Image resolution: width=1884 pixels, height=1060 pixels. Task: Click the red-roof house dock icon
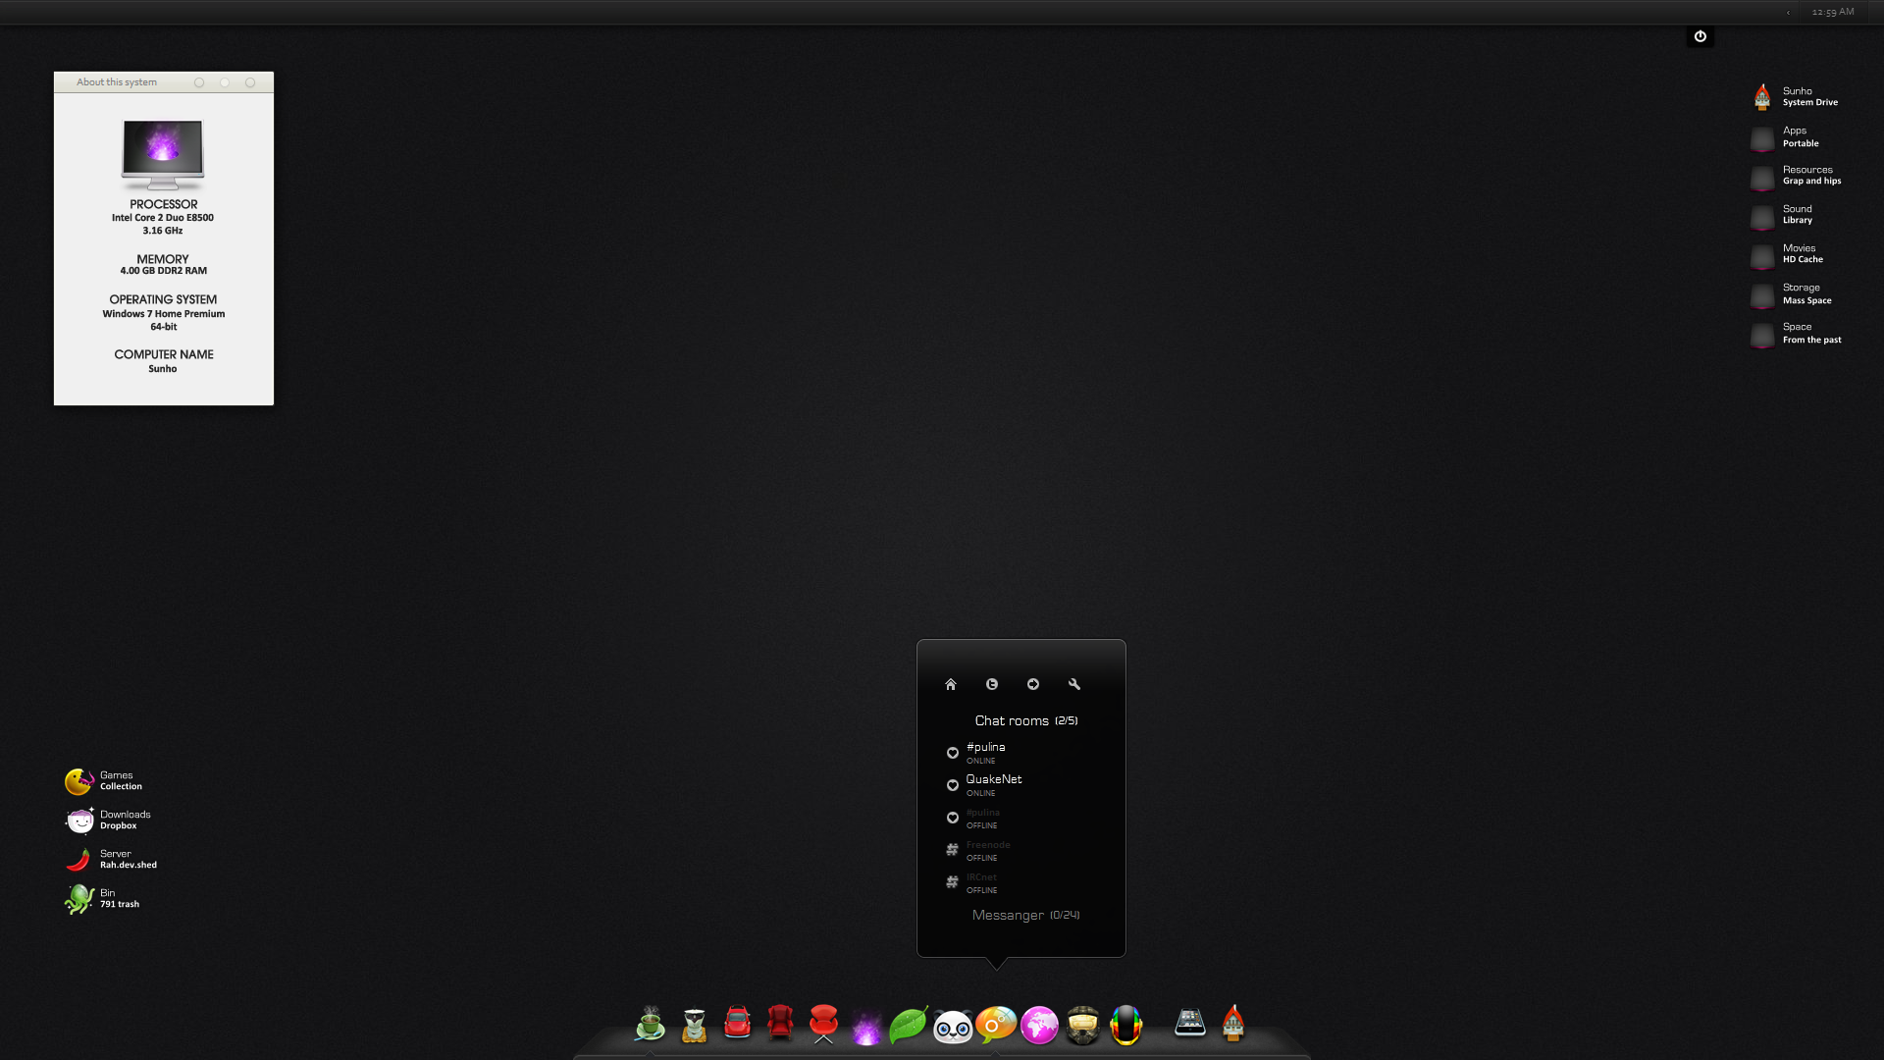(1233, 1023)
